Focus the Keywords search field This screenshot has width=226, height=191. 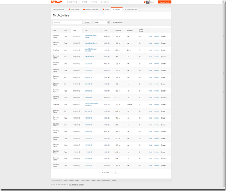click(67, 23)
